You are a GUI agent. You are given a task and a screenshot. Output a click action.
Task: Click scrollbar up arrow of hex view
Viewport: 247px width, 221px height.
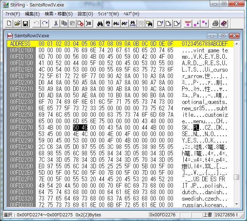click(237, 44)
